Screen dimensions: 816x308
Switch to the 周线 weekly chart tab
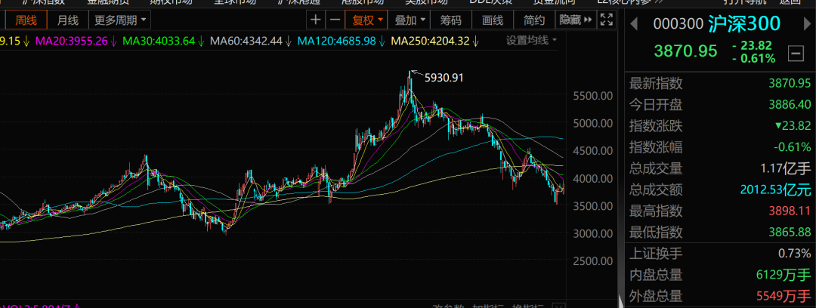point(26,21)
